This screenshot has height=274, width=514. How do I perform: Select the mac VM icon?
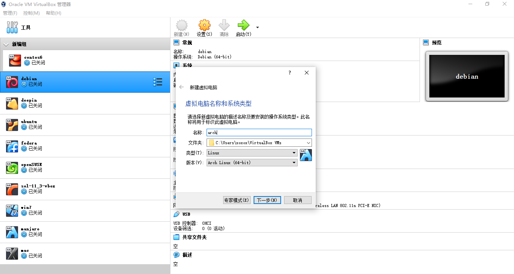pos(12,254)
